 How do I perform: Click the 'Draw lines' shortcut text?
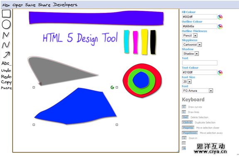coord(194,112)
